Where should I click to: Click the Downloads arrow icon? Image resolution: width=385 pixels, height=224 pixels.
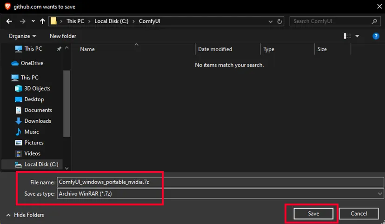pos(19,121)
